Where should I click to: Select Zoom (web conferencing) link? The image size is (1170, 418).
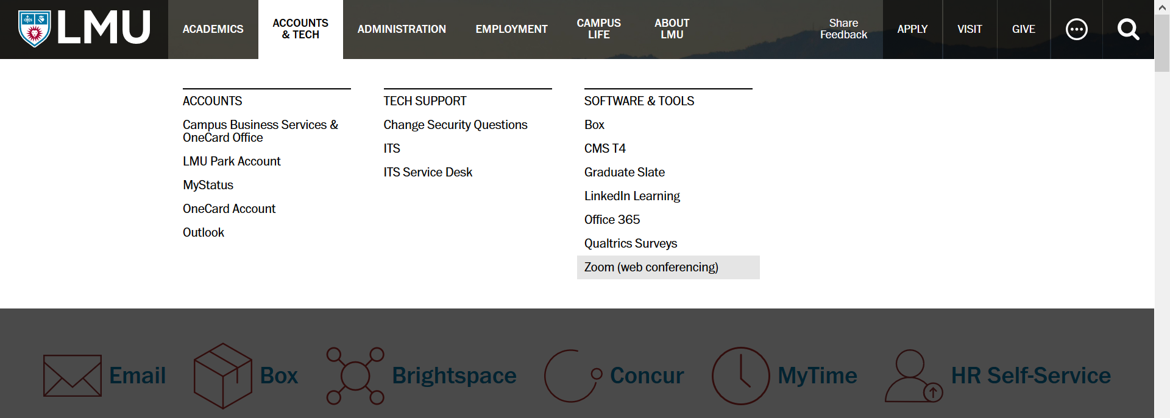pyautogui.click(x=651, y=268)
